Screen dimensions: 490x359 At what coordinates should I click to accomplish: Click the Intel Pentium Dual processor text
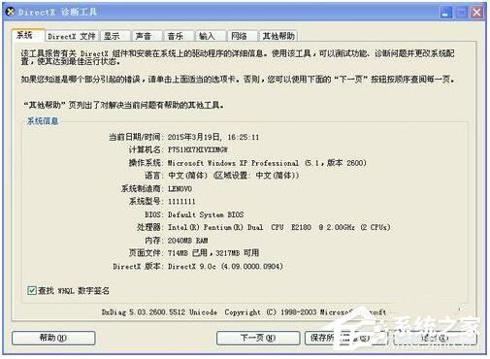click(278, 227)
